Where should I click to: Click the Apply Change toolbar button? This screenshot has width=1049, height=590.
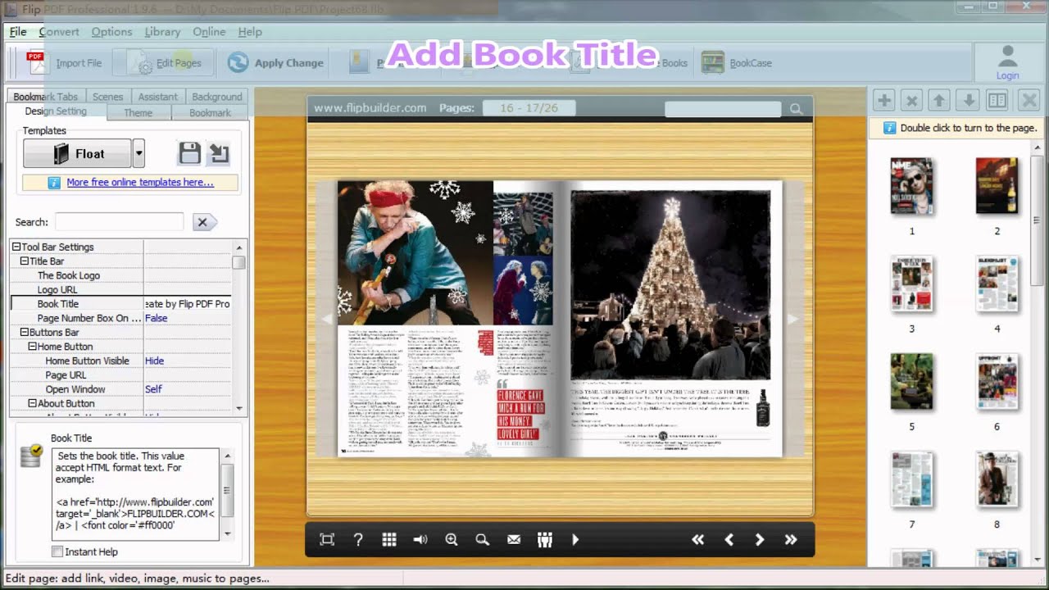(x=275, y=63)
